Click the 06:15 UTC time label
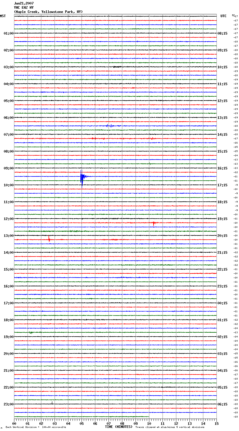Image resolution: width=239 pixels, height=431 pixels. [222, 404]
